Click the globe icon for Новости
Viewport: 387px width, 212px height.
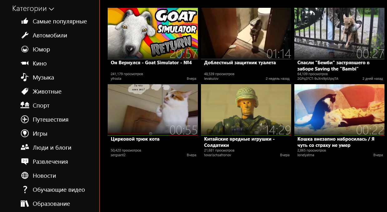click(x=25, y=176)
